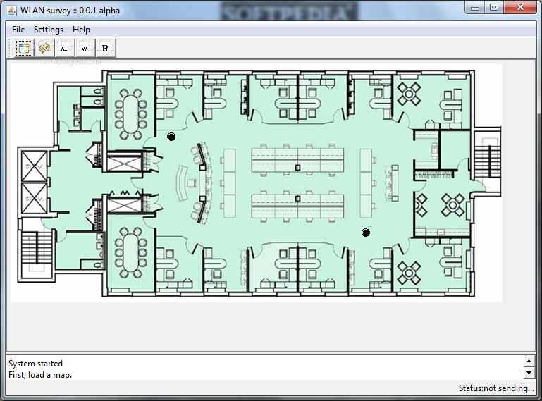Click the log scrollbar down arrow

(529, 373)
